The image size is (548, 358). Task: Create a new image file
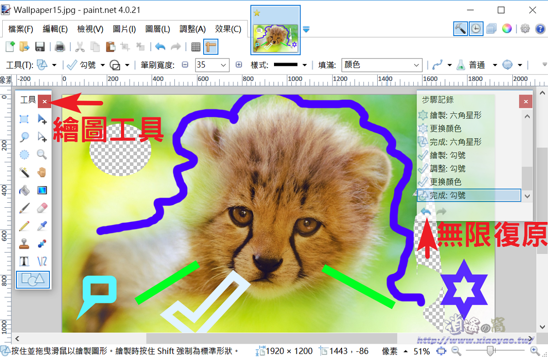point(10,47)
